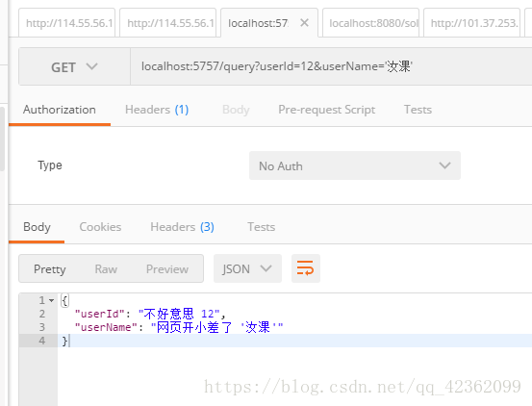The width and height of the screenshot is (532, 406).
Task: Click the "userId" key in response
Action: [100, 314]
